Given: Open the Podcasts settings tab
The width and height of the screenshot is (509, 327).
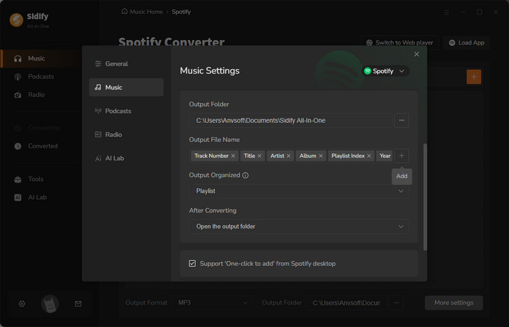Looking at the screenshot, I should [x=126, y=111].
